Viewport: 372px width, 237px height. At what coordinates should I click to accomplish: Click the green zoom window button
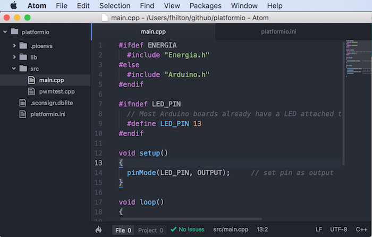pos(27,18)
